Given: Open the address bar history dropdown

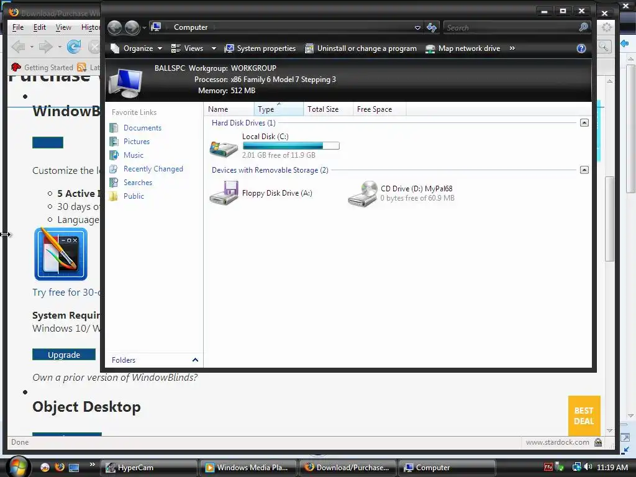Looking at the screenshot, I should click(x=417, y=27).
